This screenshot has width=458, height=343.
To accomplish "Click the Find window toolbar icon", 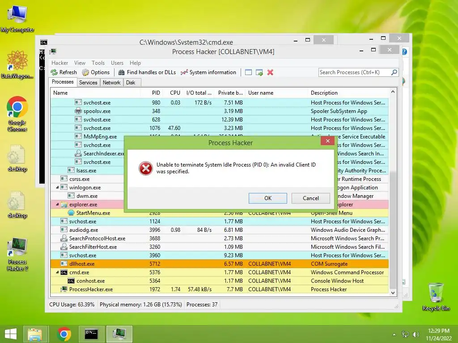I will (x=248, y=72).
